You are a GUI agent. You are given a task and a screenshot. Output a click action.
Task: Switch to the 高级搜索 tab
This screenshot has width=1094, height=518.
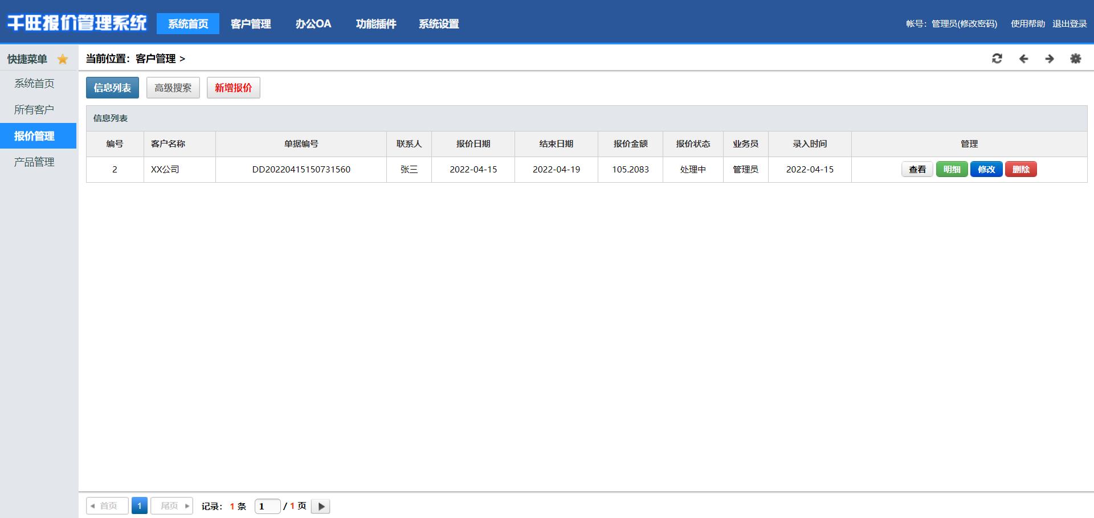(x=173, y=88)
